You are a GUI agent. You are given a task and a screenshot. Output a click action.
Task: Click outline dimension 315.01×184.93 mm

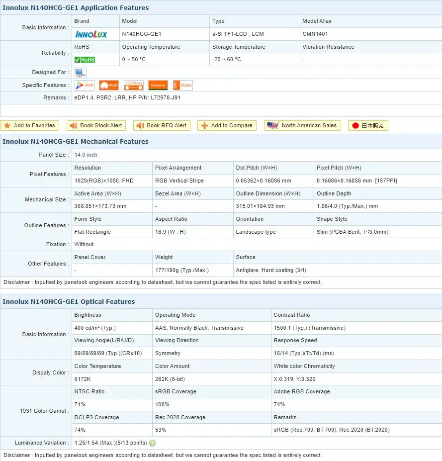pos(260,206)
